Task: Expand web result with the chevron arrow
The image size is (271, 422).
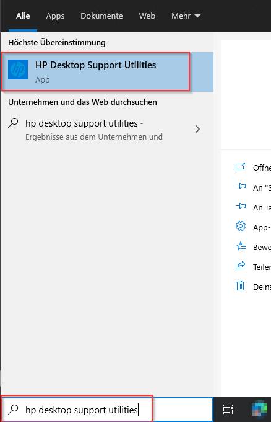Action: coord(198,129)
